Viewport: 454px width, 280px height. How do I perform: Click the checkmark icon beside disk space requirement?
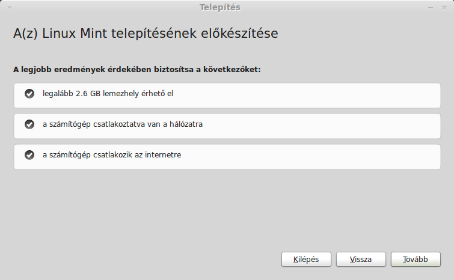coord(29,94)
